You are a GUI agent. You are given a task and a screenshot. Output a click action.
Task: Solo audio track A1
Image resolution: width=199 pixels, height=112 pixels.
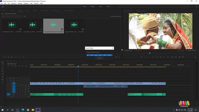22,86
